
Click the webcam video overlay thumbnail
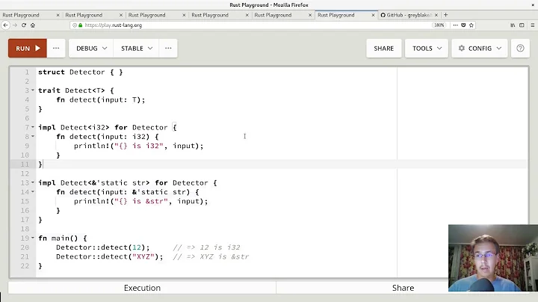point(492,258)
